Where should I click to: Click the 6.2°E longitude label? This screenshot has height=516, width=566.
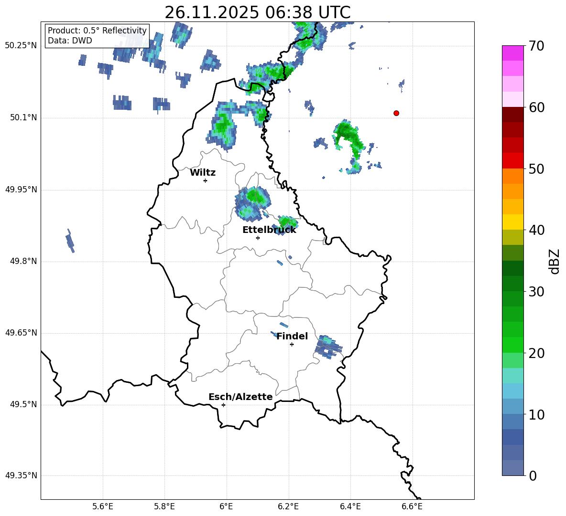288,506
